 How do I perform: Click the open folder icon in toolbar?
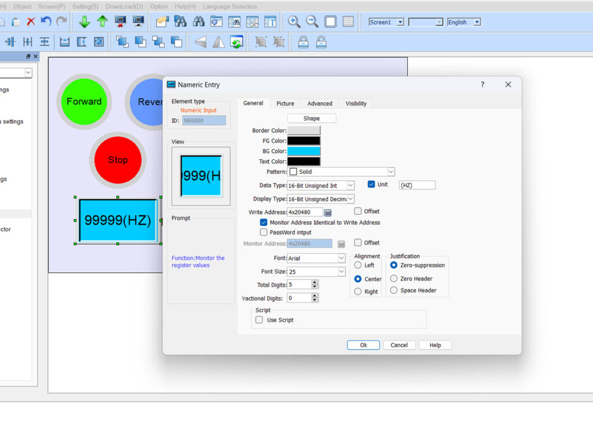162,22
